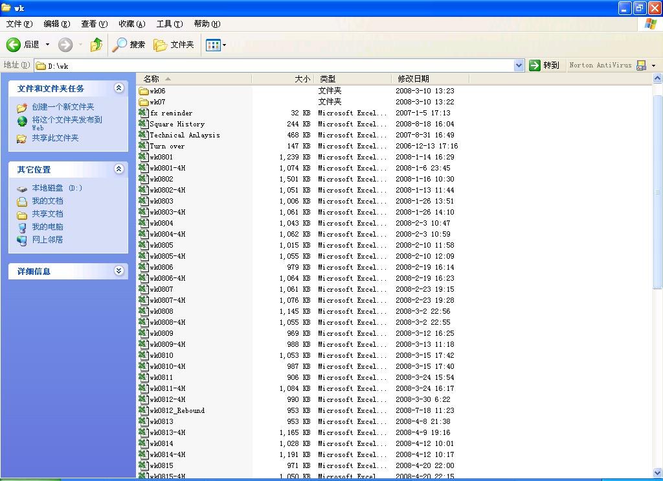
Task: Open the address bar dropdown
Action: coord(519,65)
